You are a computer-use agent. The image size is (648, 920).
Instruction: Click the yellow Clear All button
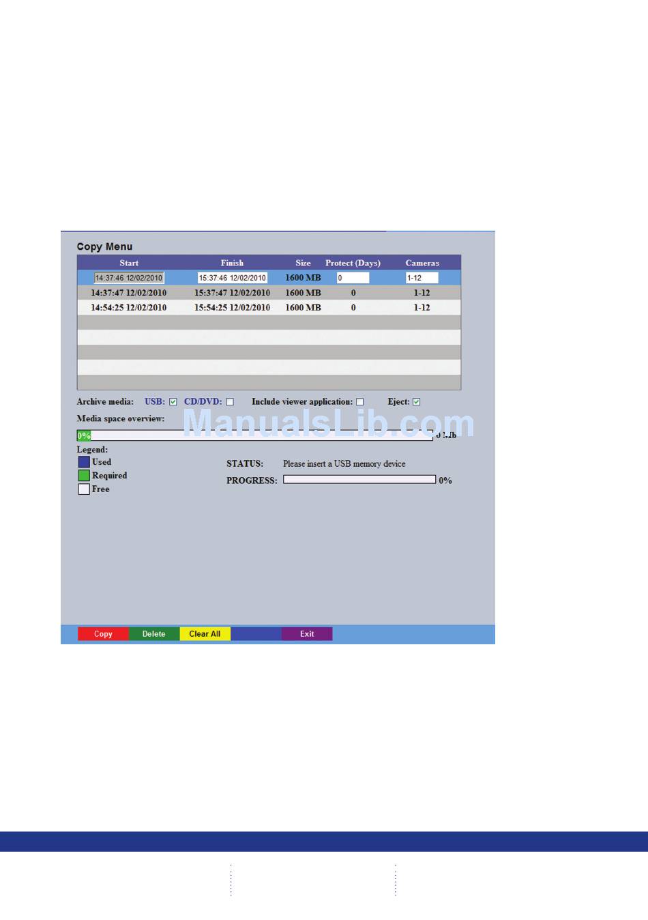click(x=205, y=634)
